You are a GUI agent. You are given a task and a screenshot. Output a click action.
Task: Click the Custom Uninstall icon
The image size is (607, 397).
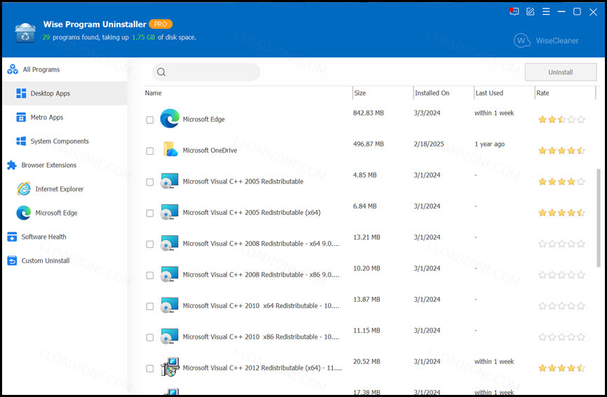(x=12, y=260)
